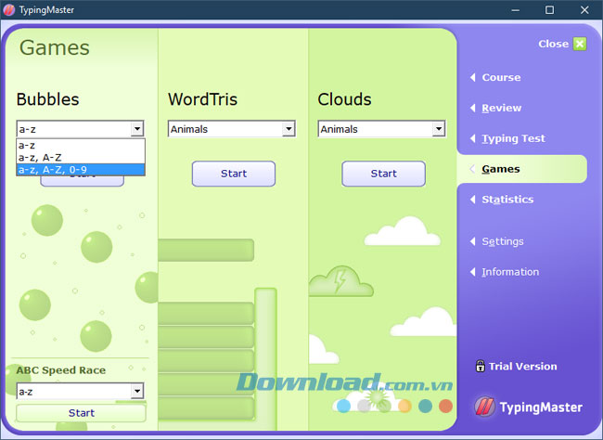Click the arrow next to Information
The image size is (603, 440).
473,272
